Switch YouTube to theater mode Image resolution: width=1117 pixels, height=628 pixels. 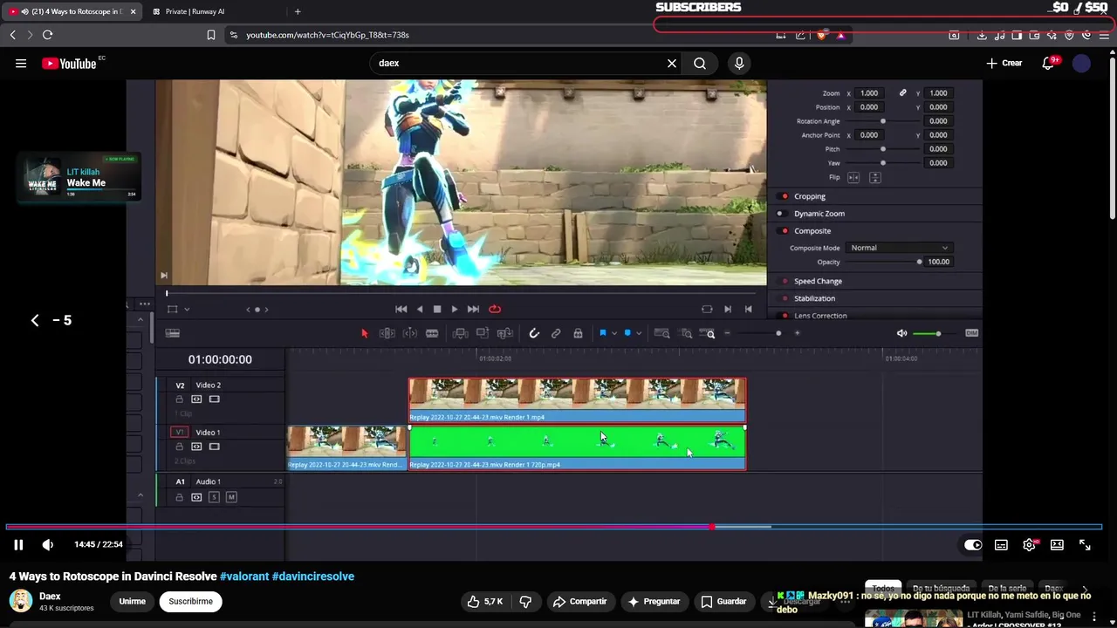click(x=1057, y=545)
